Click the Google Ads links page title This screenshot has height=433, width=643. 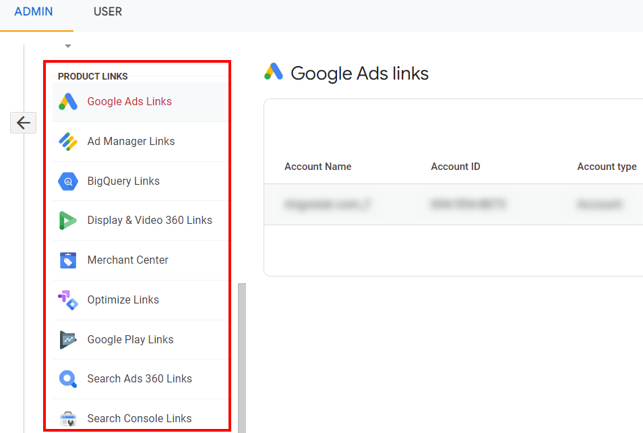(x=359, y=74)
